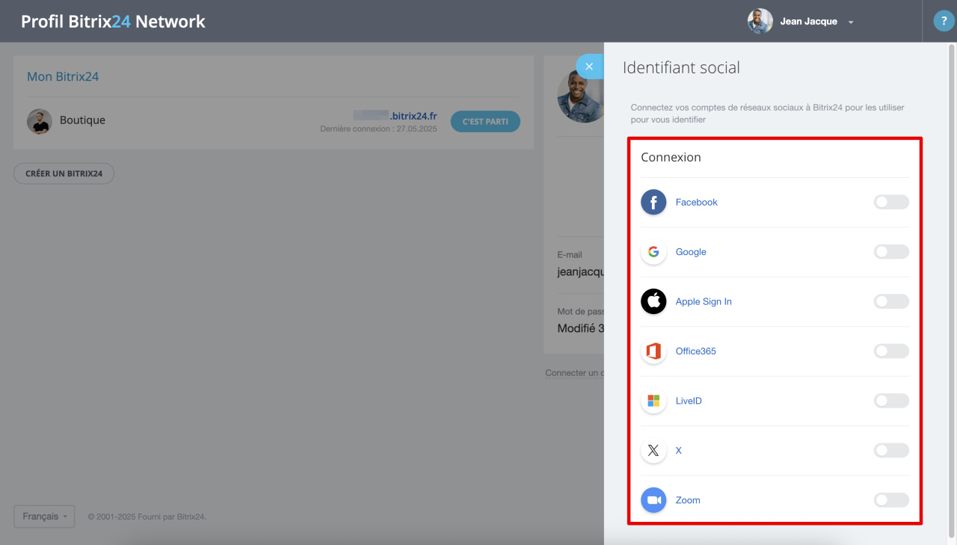This screenshot has width=957, height=545.
Task: Enable the X connection switch
Action: 891,451
